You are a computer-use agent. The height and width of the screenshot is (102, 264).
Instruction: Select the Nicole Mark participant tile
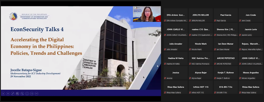pos(201,44)
